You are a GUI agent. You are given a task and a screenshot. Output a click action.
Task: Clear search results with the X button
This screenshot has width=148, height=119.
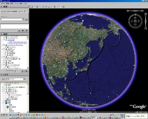pyautogui.click(x=26, y=31)
